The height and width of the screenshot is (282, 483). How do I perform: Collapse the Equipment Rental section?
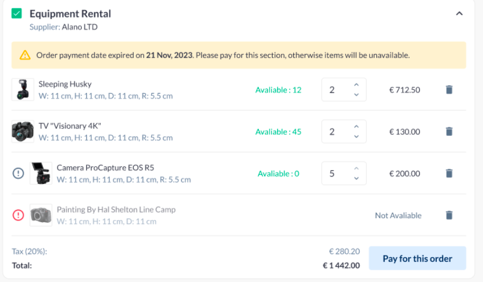[x=459, y=14]
